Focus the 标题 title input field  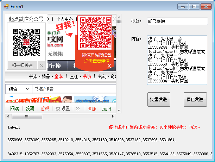(x=177, y=21)
